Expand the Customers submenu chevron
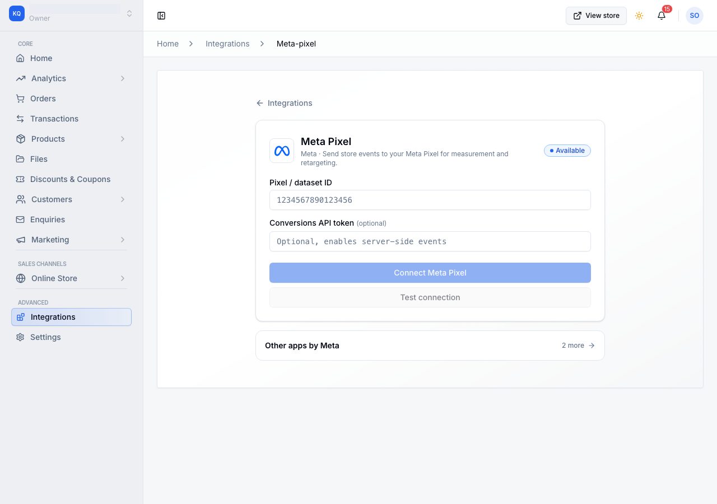Viewport: 717px width, 504px height. point(123,199)
